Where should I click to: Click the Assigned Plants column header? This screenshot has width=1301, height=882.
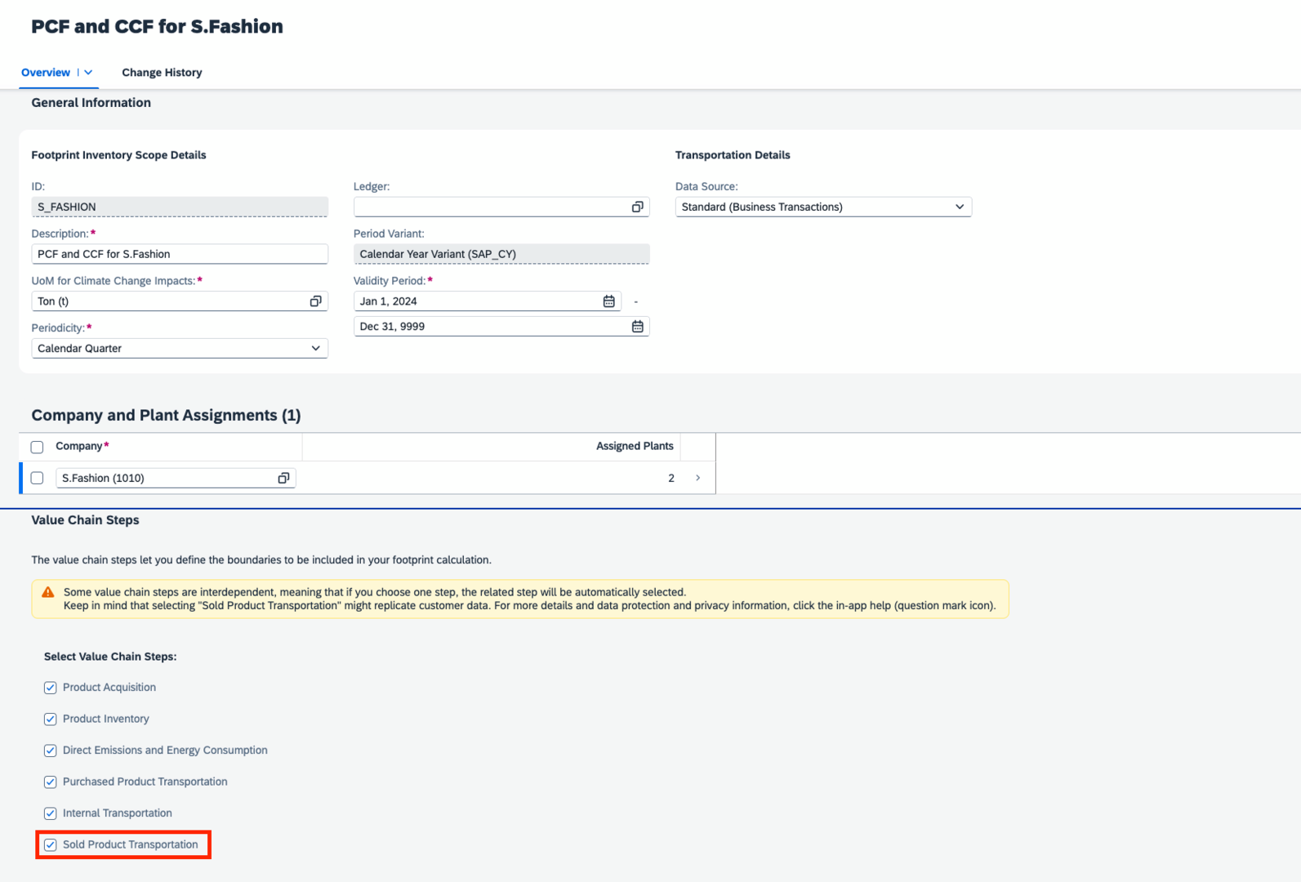(x=634, y=447)
